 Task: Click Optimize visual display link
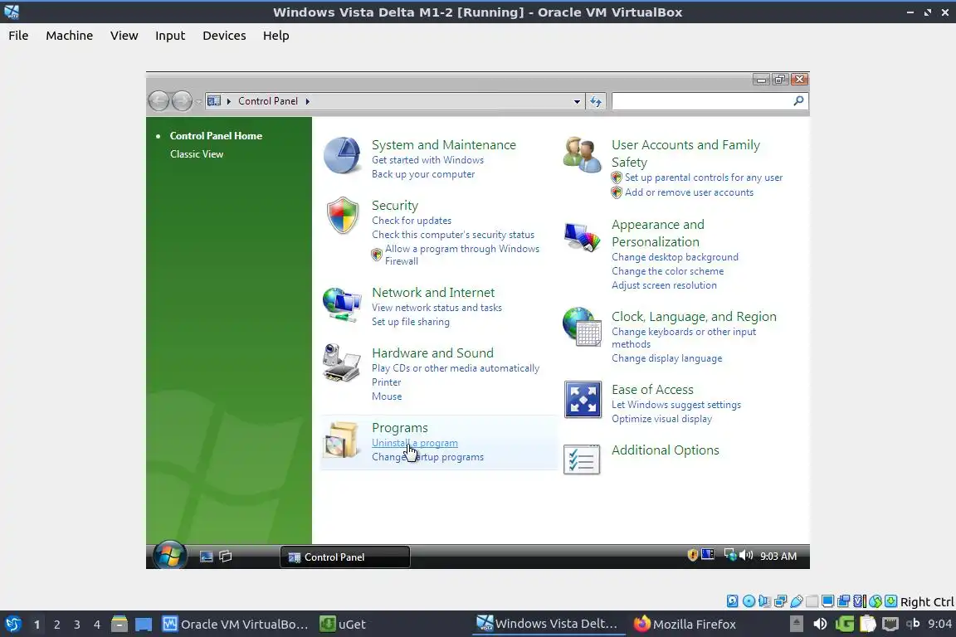point(661,419)
